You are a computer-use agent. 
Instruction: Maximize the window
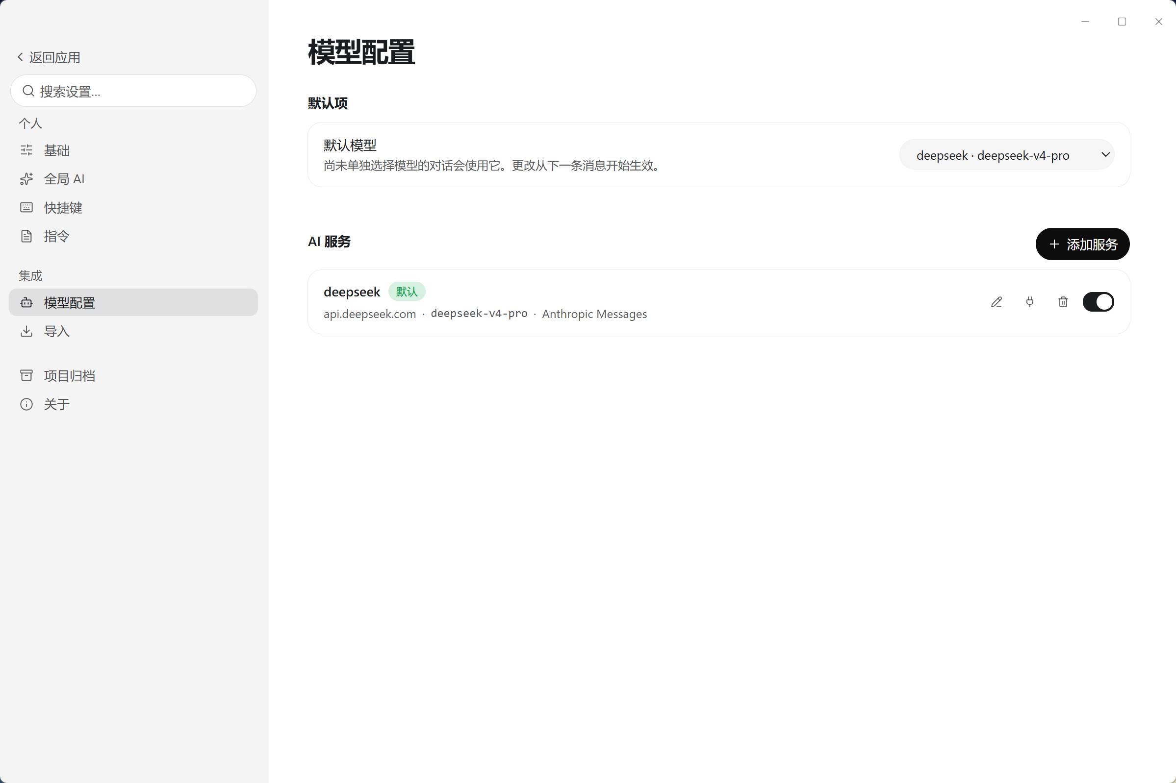[x=1122, y=22]
